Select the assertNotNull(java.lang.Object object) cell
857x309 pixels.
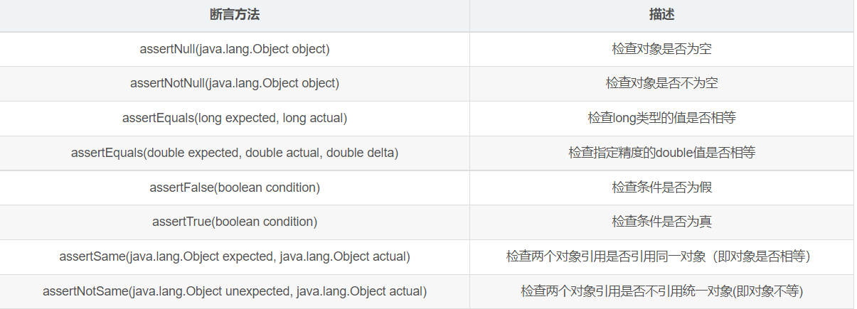point(235,83)
